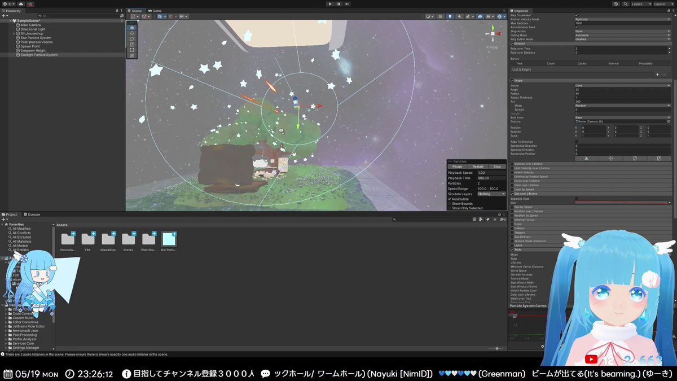Switch to the Game tab

point(155,11)
